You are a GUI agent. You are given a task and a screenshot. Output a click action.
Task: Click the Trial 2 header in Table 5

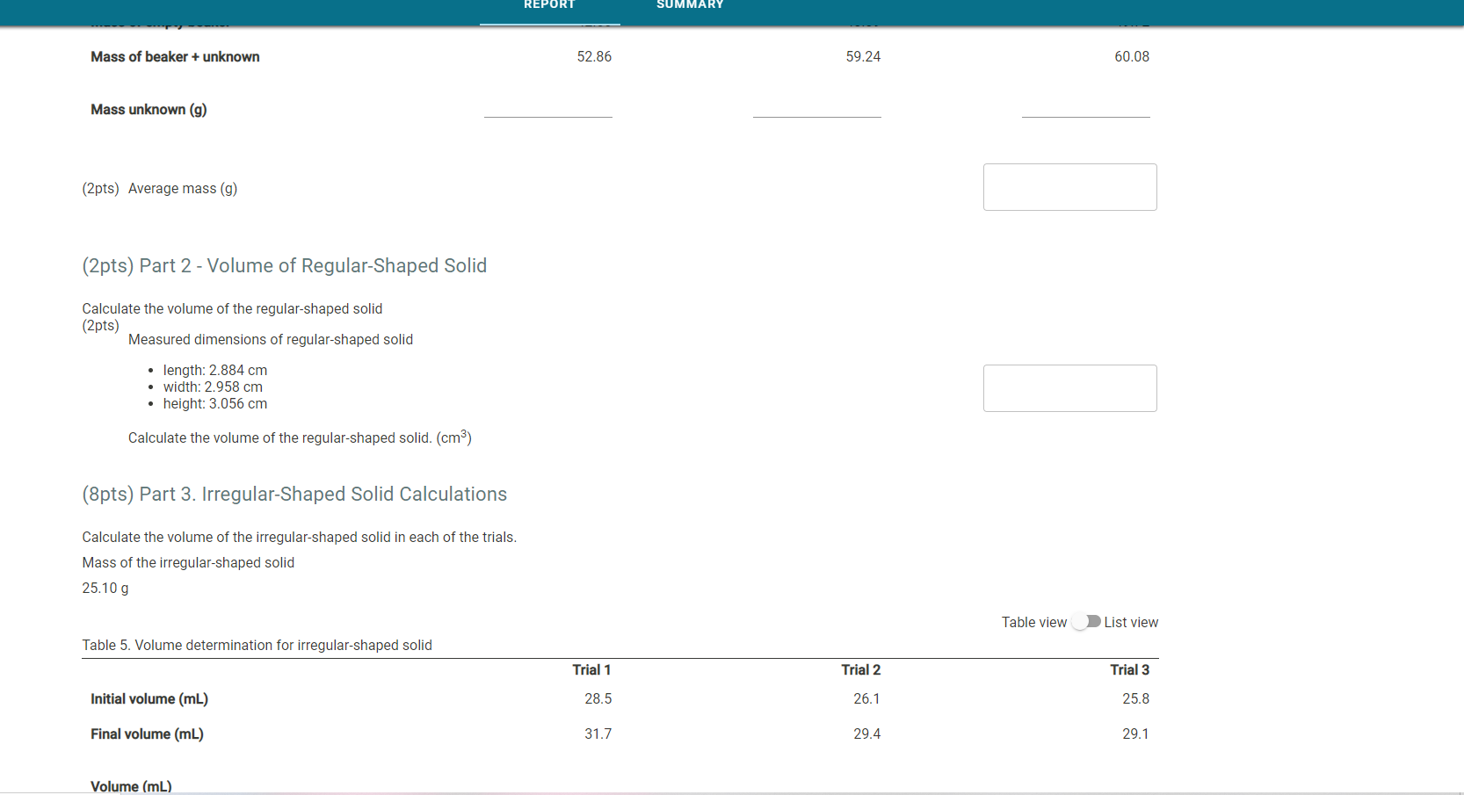pyautogui.click(x=860, y=669)
